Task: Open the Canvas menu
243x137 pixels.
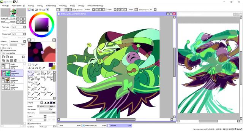Action: coord(31,6)
